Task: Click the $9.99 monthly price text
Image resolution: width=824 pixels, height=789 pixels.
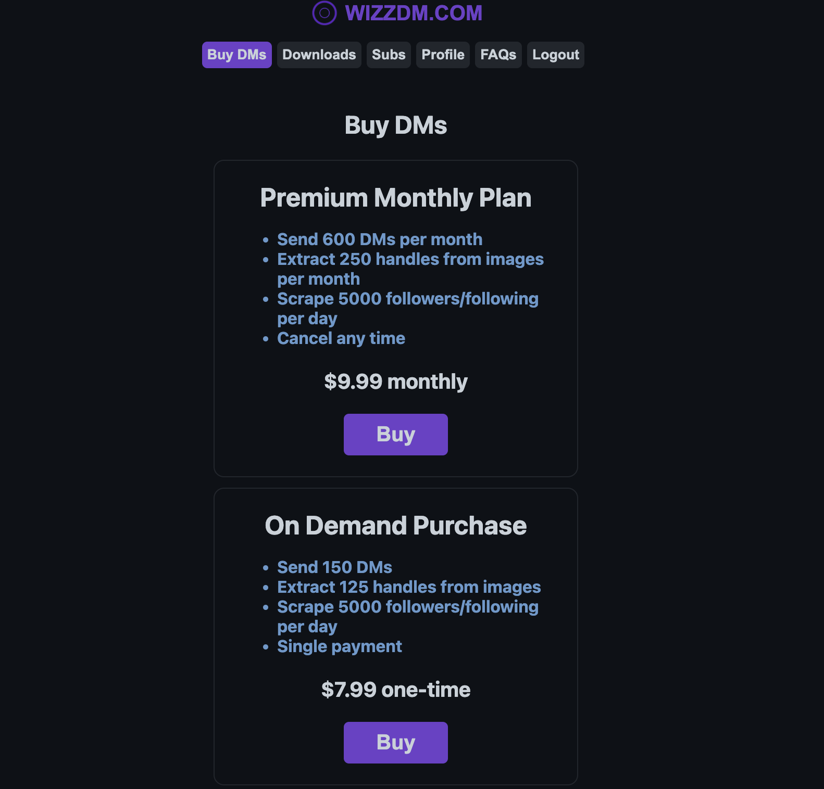Action: pyautogui.click(x=395, y=381)
